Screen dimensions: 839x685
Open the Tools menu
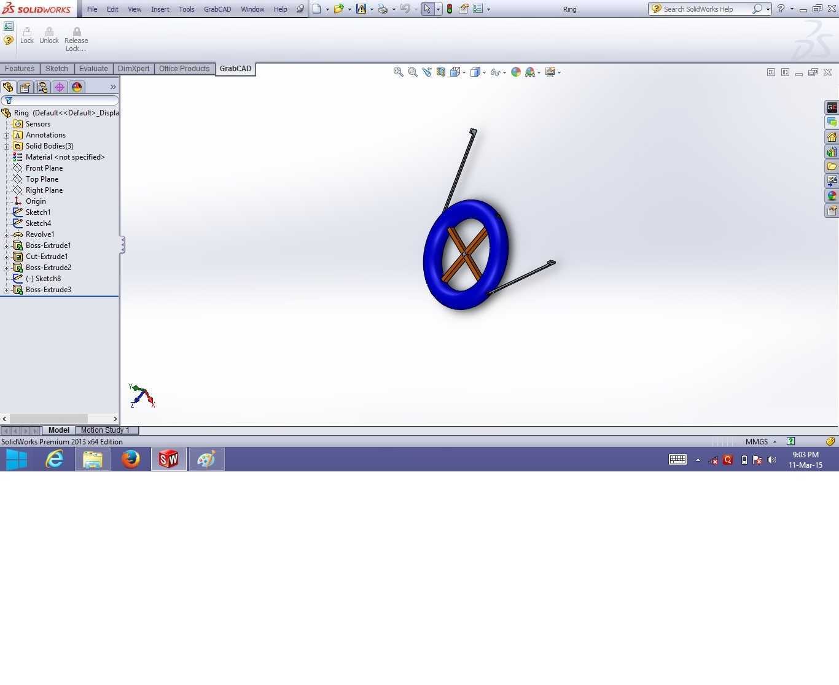(186, 9)
